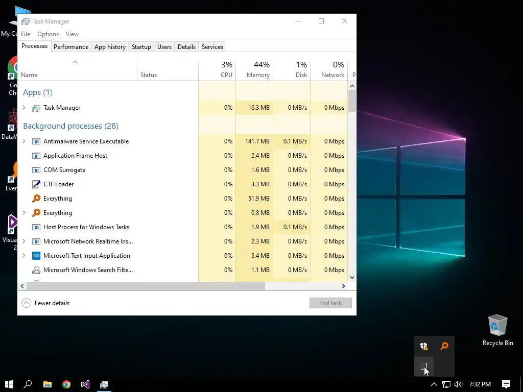This screenshot has width=523, height=392.
Task: Click the Everything icon with 0.8 MB
Action: click(x=36, y=213)
